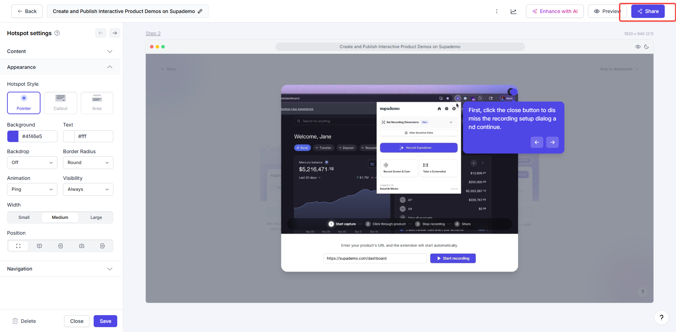Open the analytics chart icon

pyautogui.click(x=514, y=11)
